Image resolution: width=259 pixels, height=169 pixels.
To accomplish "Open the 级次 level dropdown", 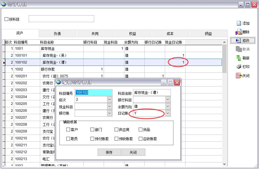I will (109, 100).
